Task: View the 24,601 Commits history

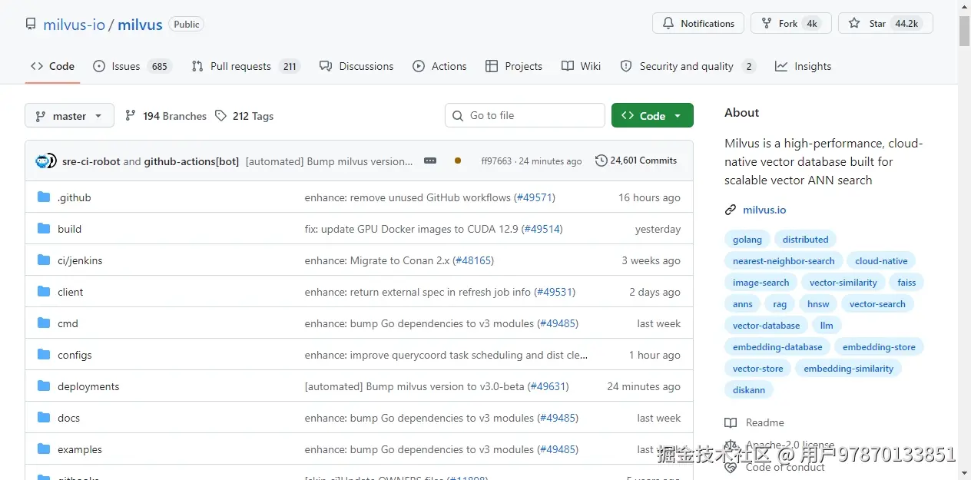Action: point(636,161)
